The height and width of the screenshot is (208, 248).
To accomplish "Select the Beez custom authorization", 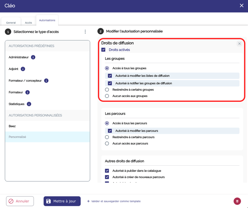I will (x=12, y=126).
